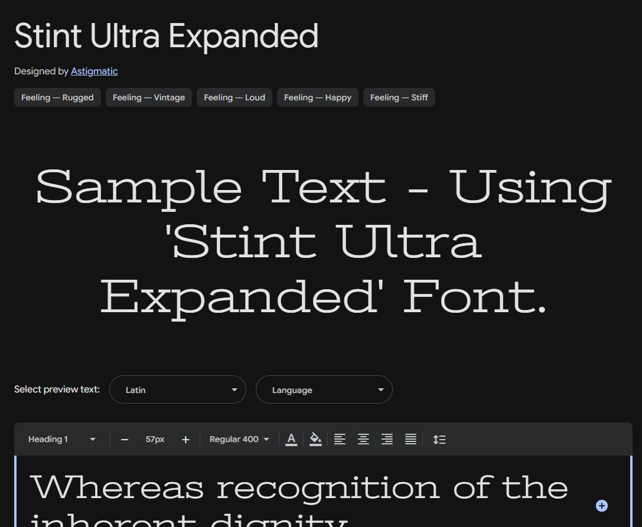Click the blue add circle icon
This screenshot has height=527, width=642.
coord(601,506)
